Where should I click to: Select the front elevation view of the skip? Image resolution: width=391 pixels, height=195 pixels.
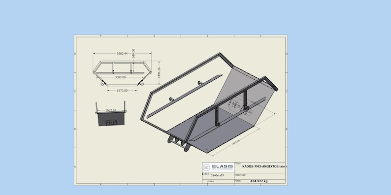(x=122, y=73)
